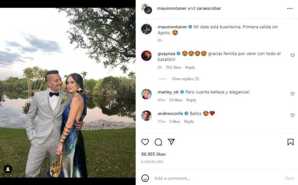The image size is (298, 185).
Task: Like andresconfe's comment
Action: (x=292, y=115)
